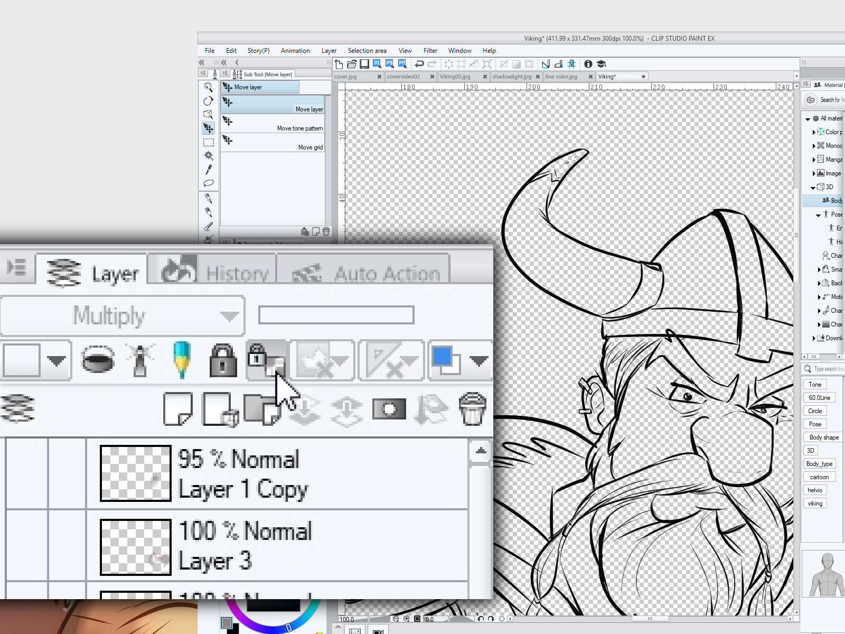Select the Auto select magic wand tool
The height and width of the screenshot is (634, 845).
(208, 156)
